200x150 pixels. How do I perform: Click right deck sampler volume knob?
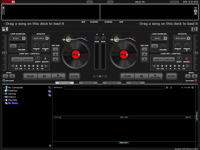pyautogui.click(x=163, y=46)
